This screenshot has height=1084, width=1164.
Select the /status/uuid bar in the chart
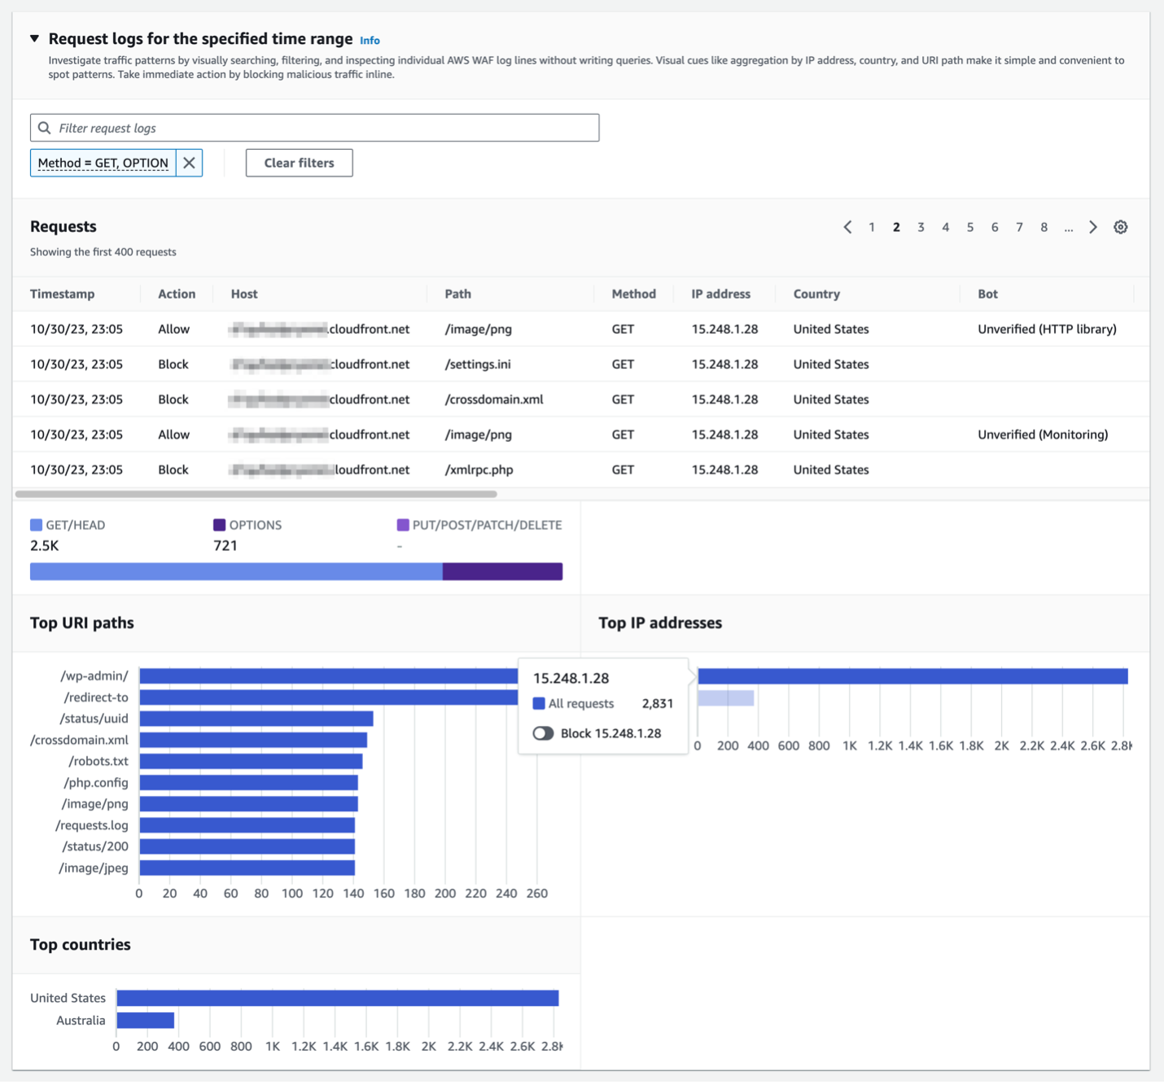coord(256,719)
